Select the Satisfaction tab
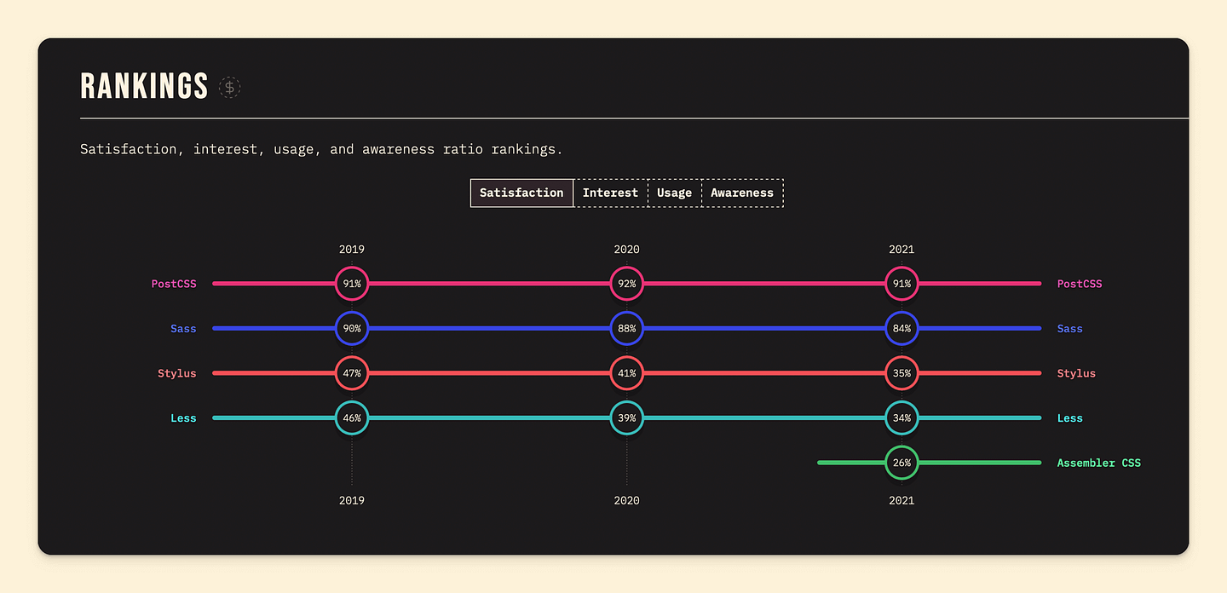 (x=521, y=193)
